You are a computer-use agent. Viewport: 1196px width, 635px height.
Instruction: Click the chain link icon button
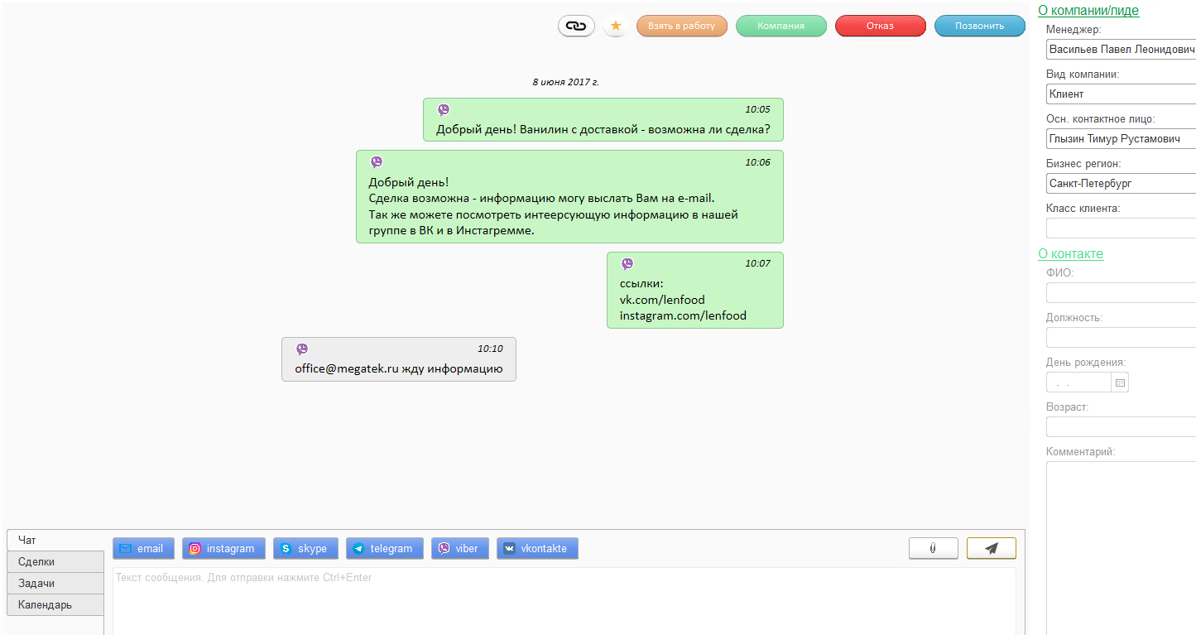click(x=576, y=26)
